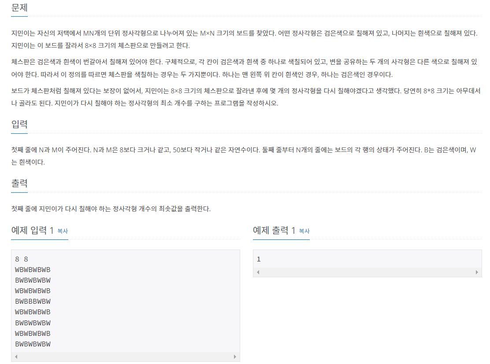Click the input description starting 첫째 줄에 N과
The width and height of the screenshot is (490, 364).
[244, 156]
